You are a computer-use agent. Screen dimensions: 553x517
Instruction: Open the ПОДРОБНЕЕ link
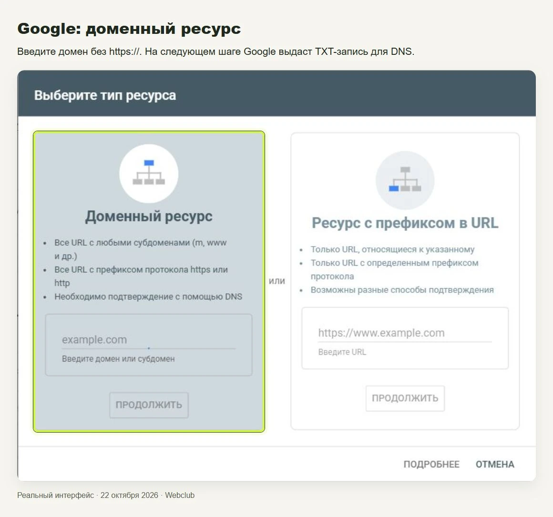(x=431, y=464)
